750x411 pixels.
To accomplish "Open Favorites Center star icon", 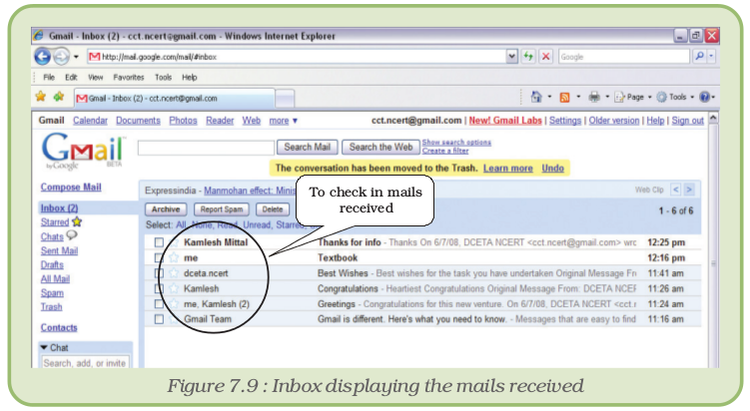I will click(41, 97).
